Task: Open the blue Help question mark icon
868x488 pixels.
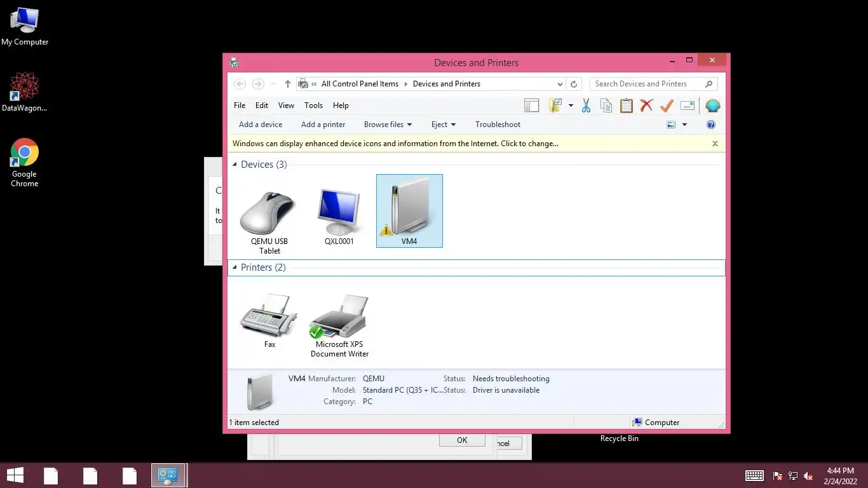Action: point(711,125)
